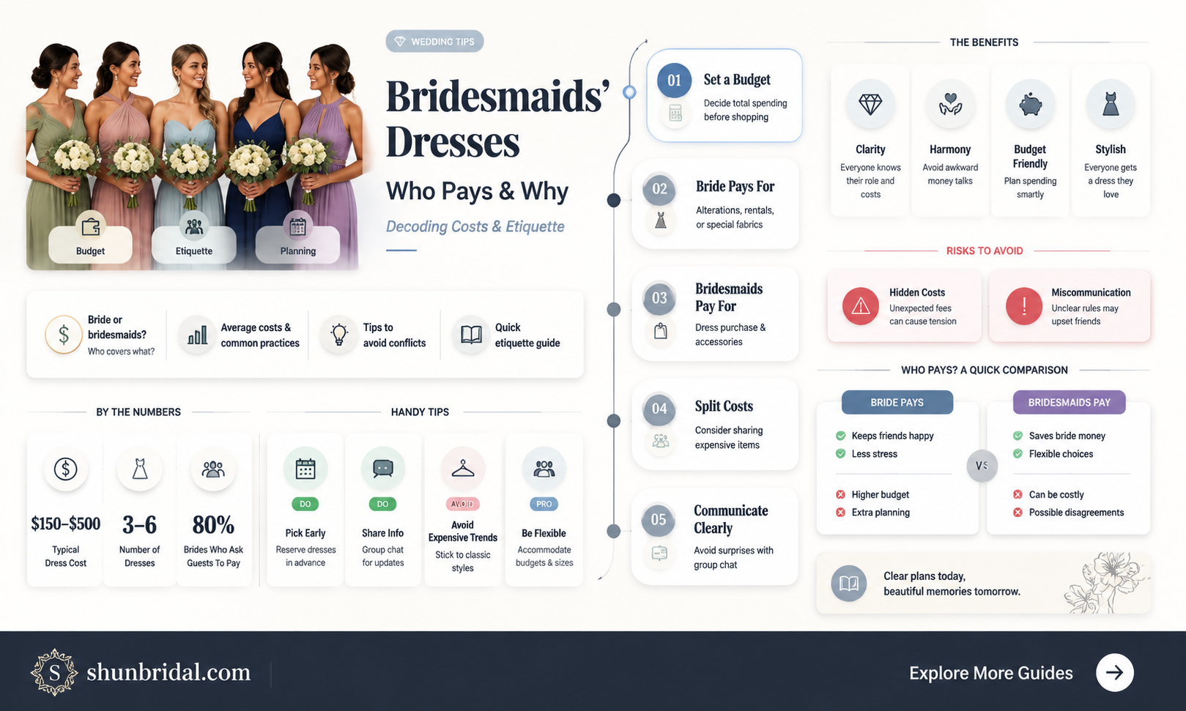Viewport: 1186px width, 711px height.
Task: Click the timeline marker beside Bride Pays For
Action: [614, 200]
